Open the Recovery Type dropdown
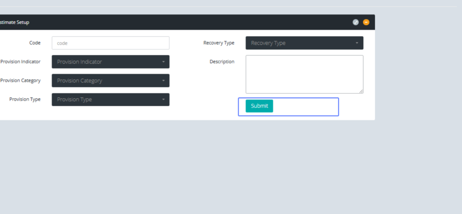 point(304,43)
